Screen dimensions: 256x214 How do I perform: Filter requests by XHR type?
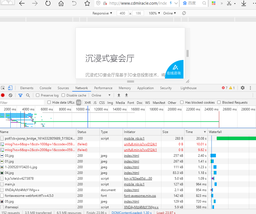click(x=88, y=103)
